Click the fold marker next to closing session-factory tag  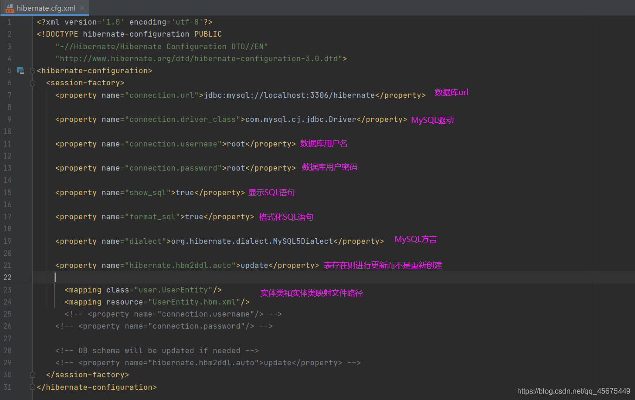tap(32, 375)
